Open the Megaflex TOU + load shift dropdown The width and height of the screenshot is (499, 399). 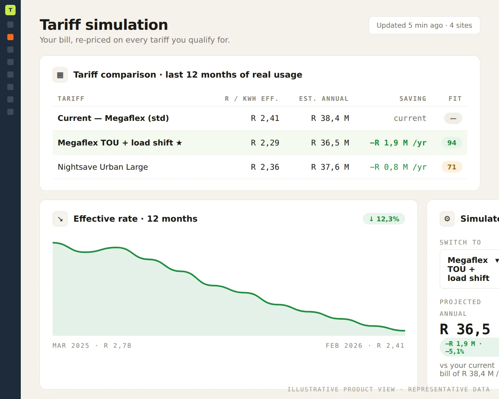(x=470, y=269)
